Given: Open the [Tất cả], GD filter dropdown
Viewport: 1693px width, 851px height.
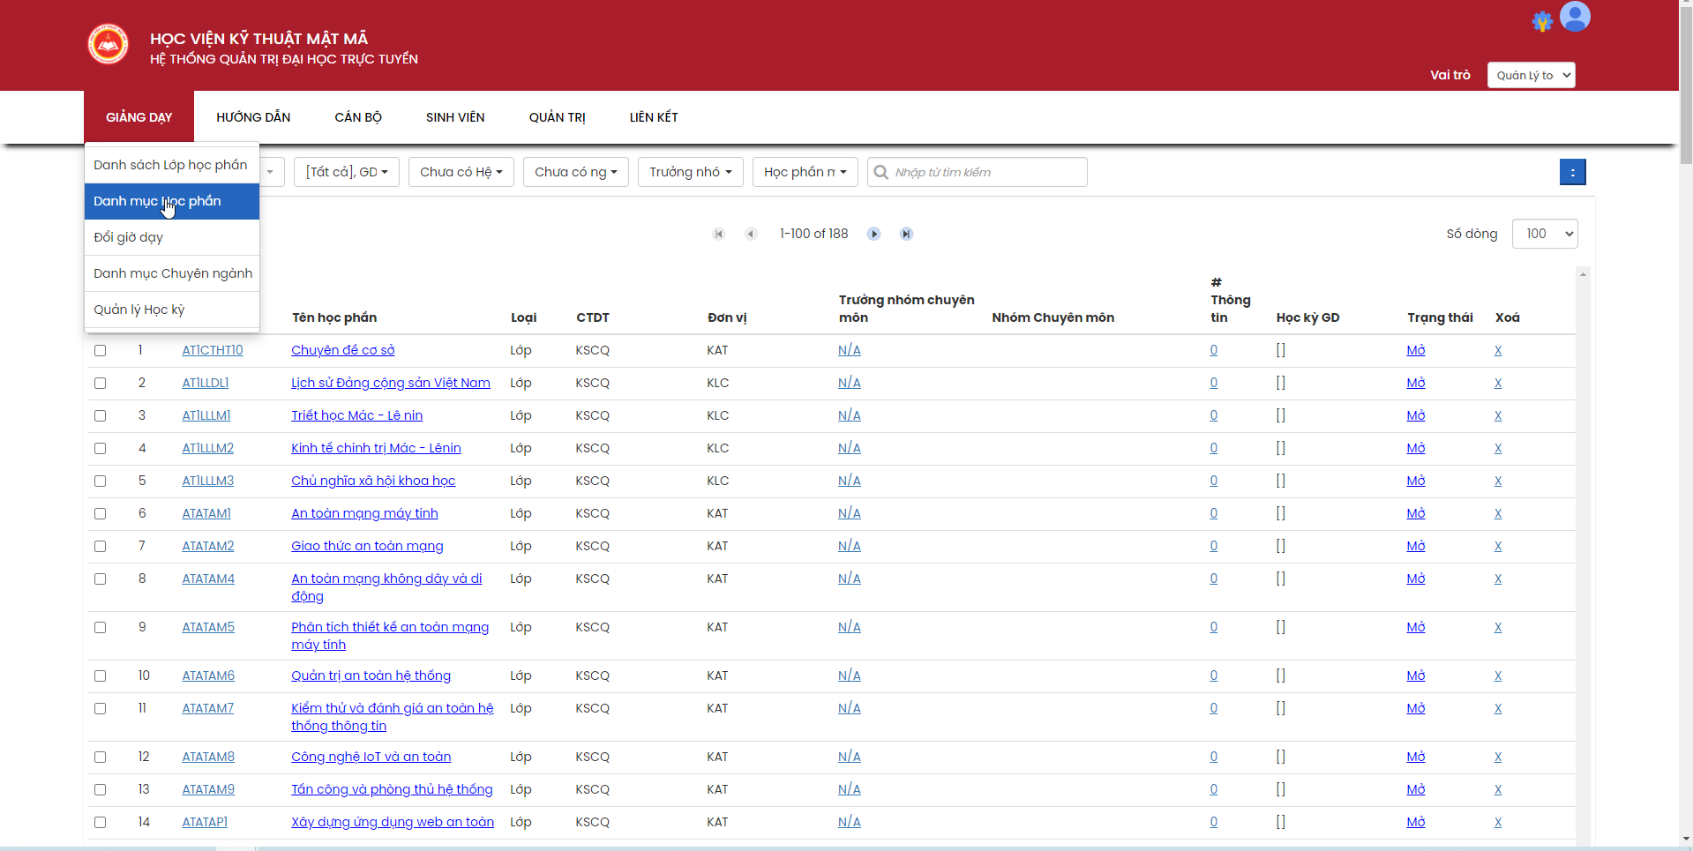Looking at the screenshot, I should [x=347, y=172].
